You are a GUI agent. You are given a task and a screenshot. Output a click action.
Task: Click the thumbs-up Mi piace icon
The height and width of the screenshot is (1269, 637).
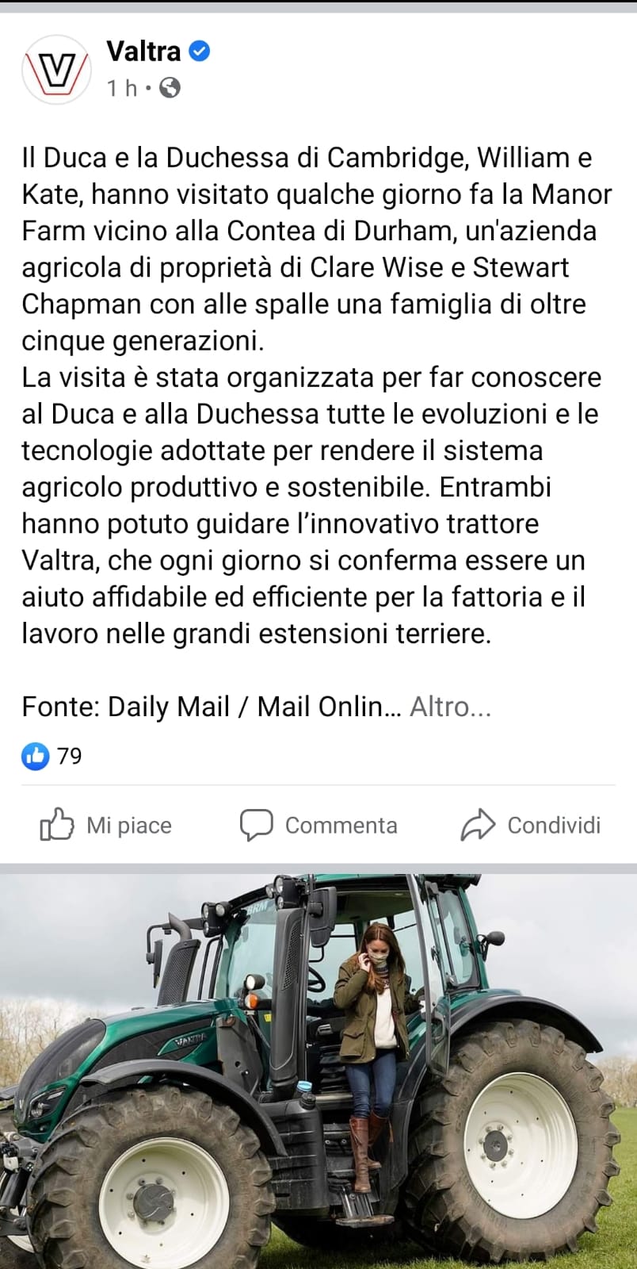coord(57,825)
